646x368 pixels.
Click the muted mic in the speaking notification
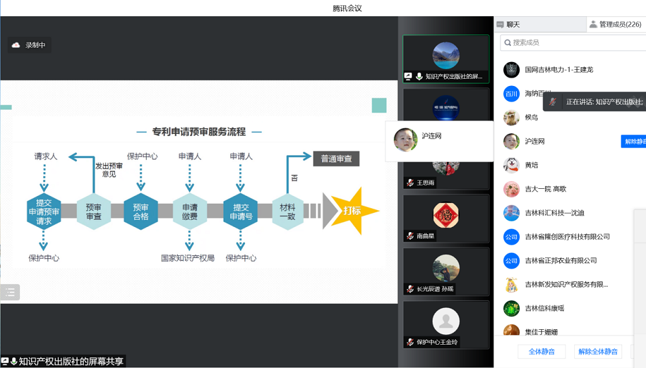coord(553,102)
